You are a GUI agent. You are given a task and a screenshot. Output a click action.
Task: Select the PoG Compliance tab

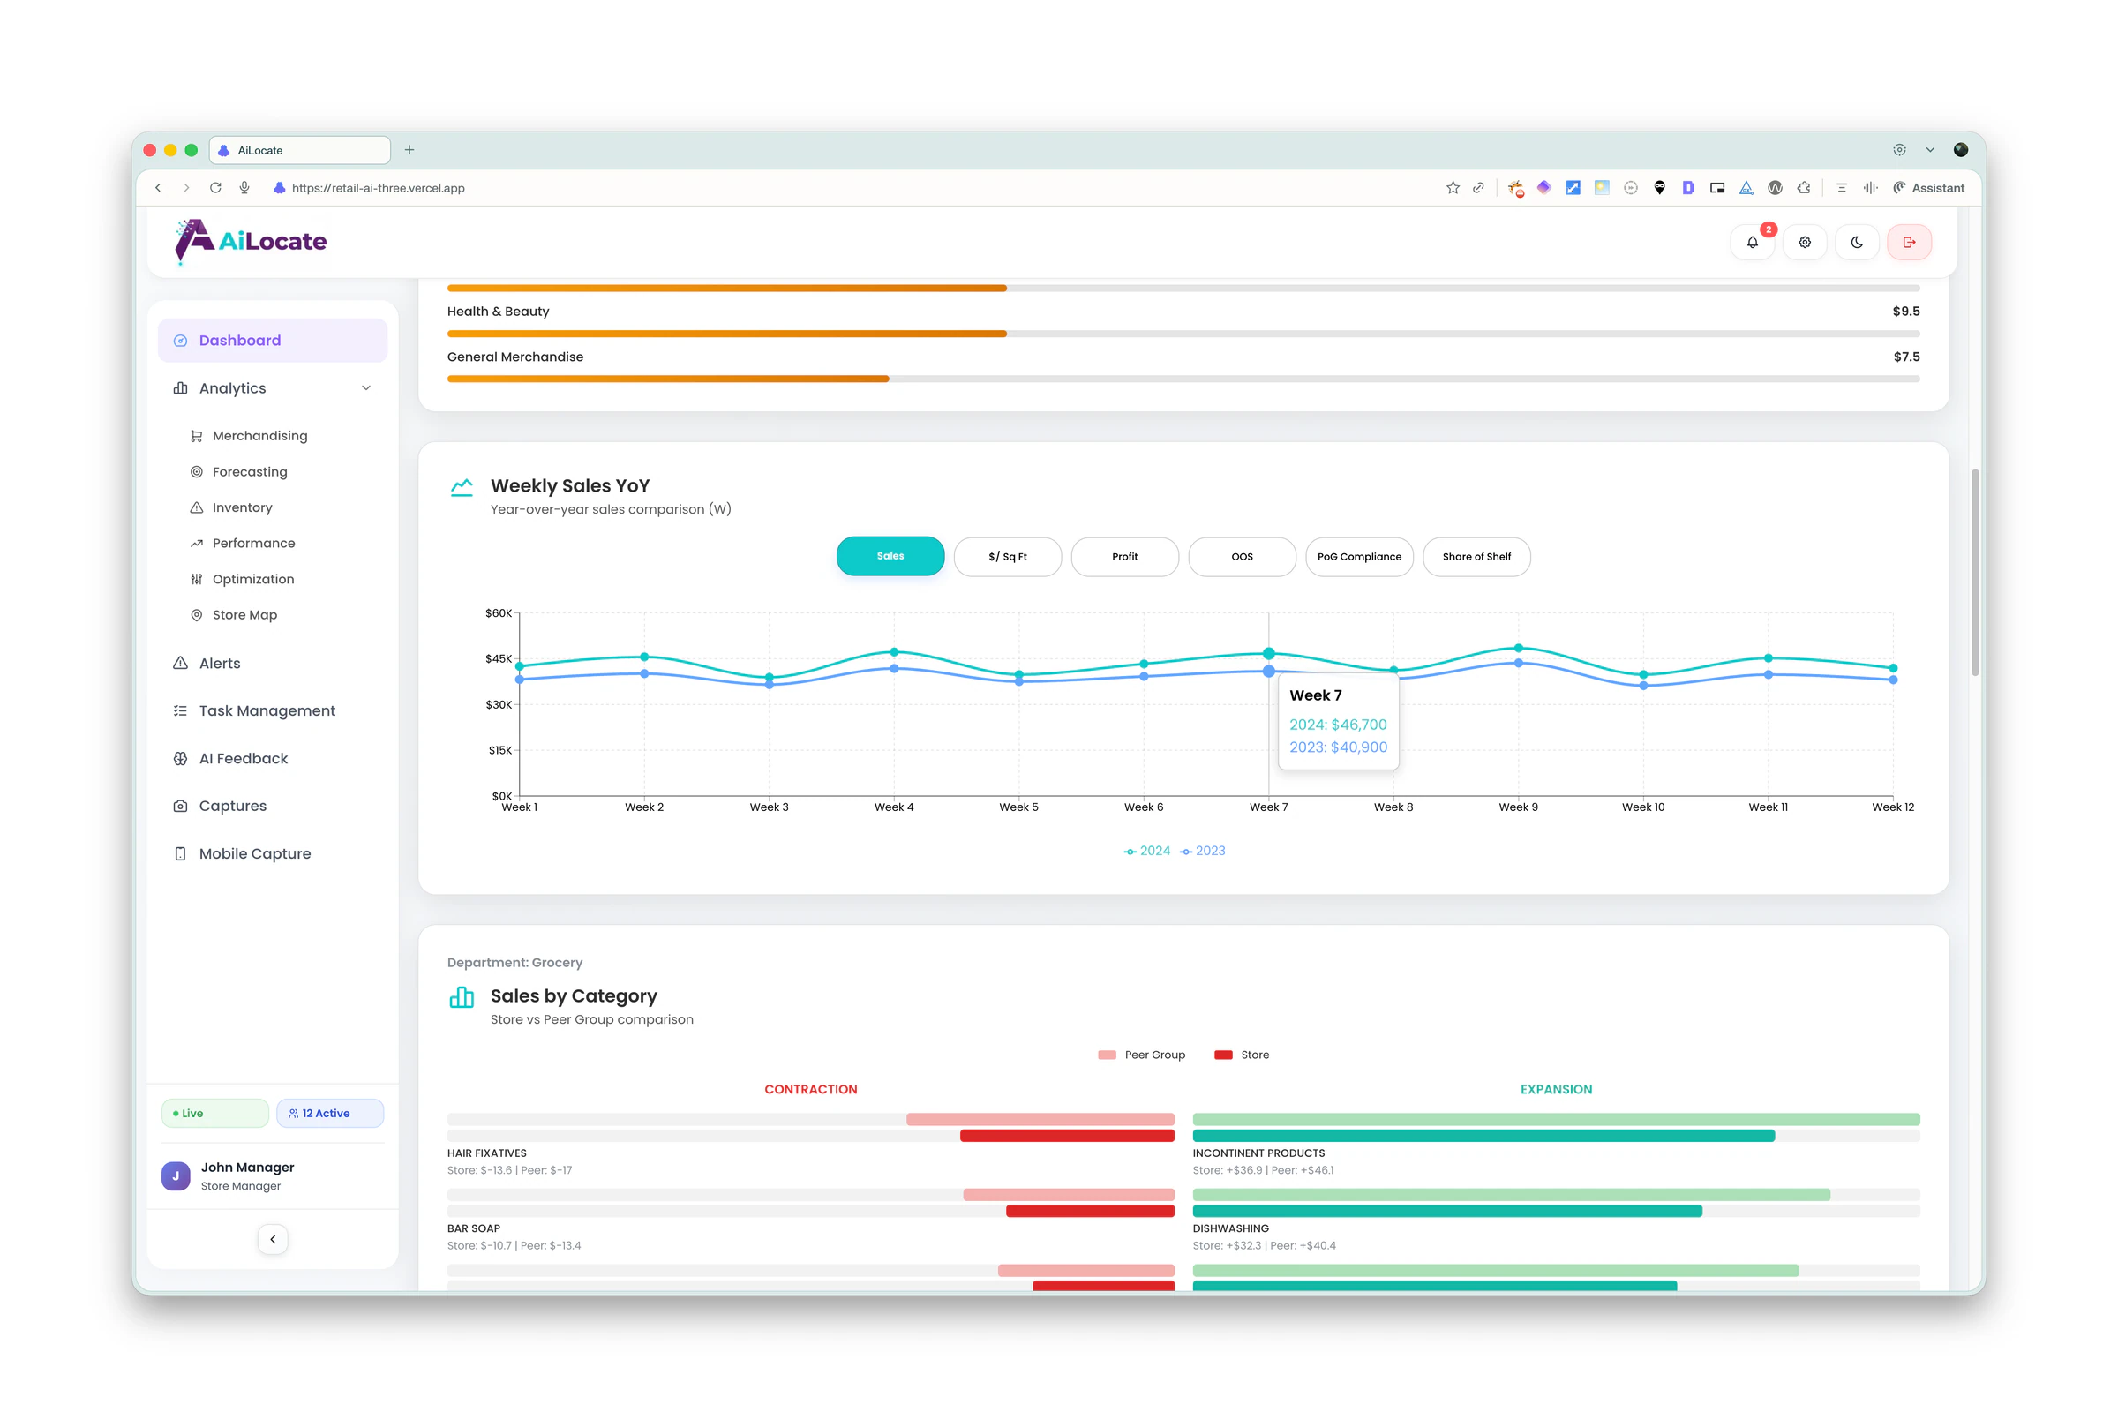tap(1359, 557)
